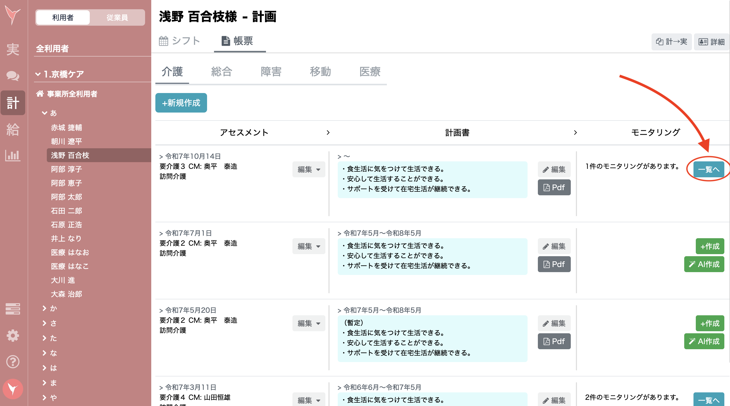The width and height of the screenshot is (730, 406).
Task: Open statistics via the bar chart icon
Action: click(x=13, y=156)
